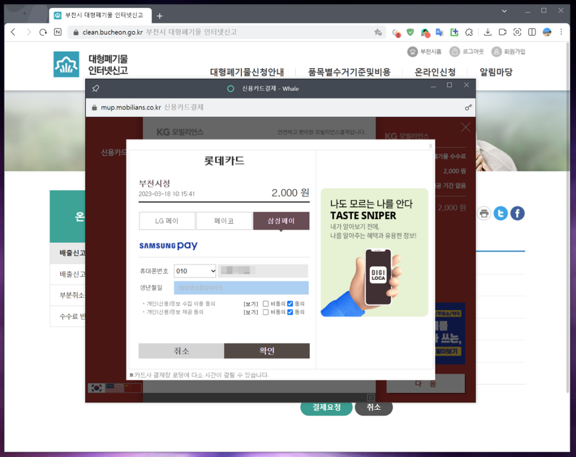This screenshot has width=576, height=457.
Task: Select 페이코 tab
Action: pyautogui.click(x=224, y=221)
